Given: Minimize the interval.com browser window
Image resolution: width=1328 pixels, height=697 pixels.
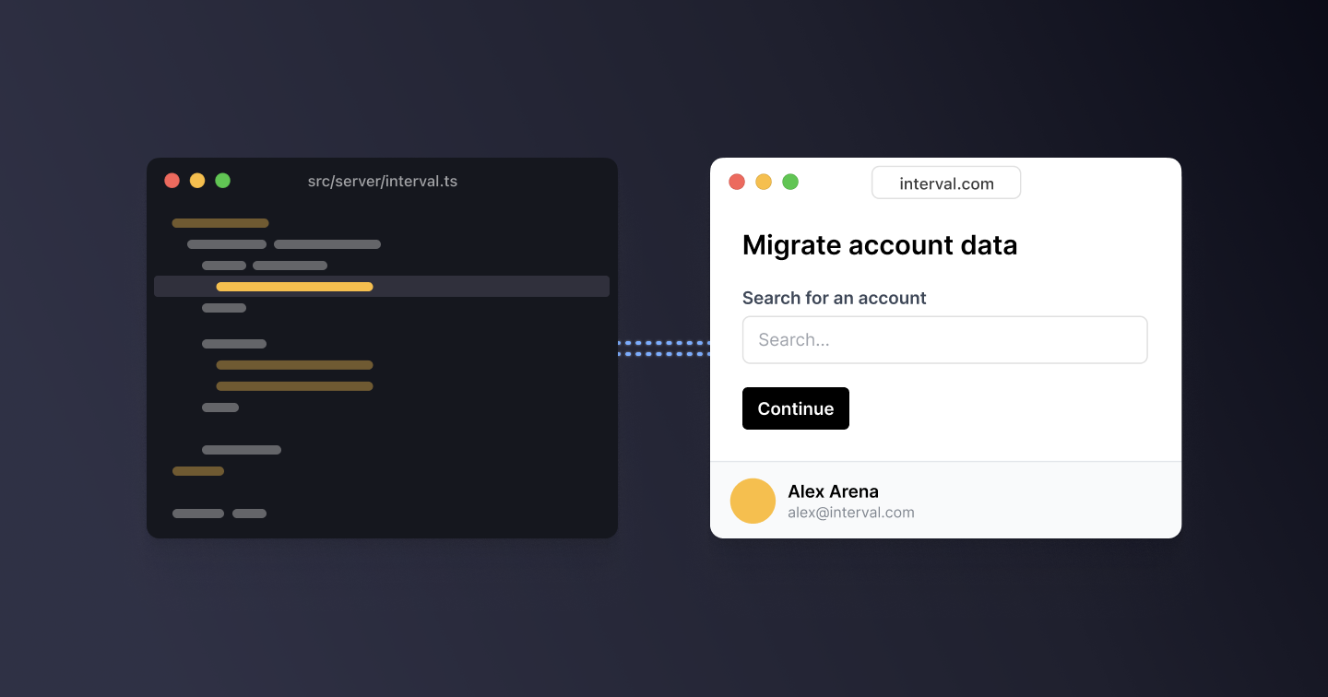Looking at the screenshot, I should (764, 182).
